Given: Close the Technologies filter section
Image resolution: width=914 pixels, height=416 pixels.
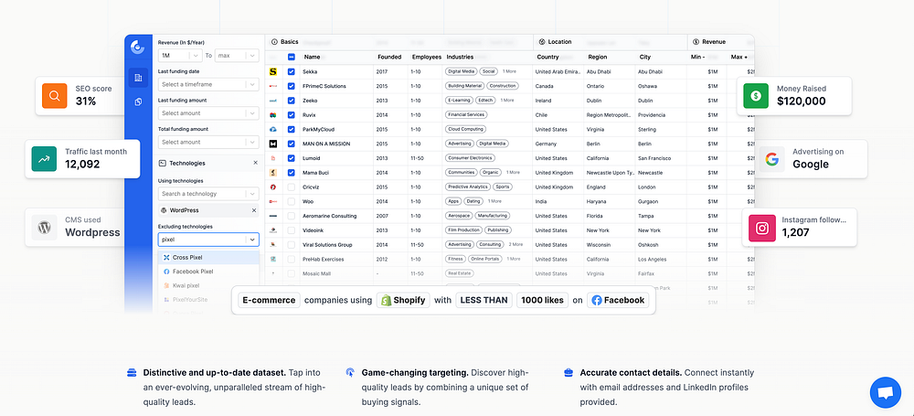Looking at the screenshot, I should (255, 164).
